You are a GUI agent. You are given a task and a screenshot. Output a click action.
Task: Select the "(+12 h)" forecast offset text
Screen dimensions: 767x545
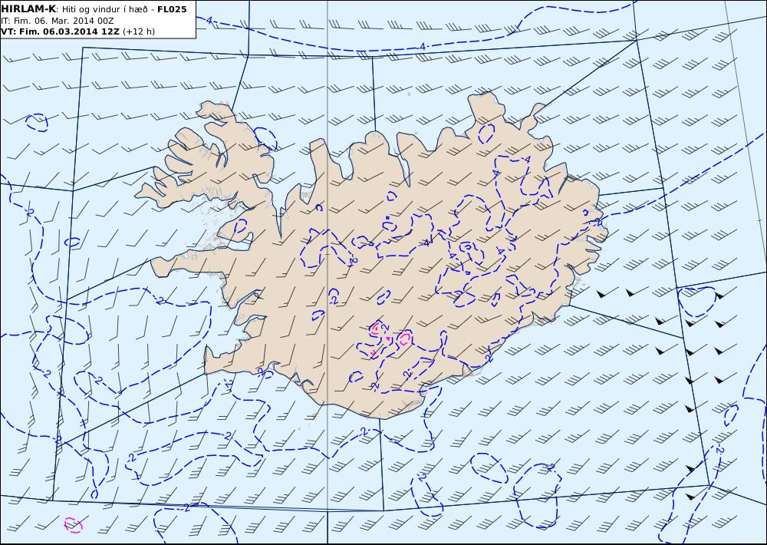coord(138,31)
